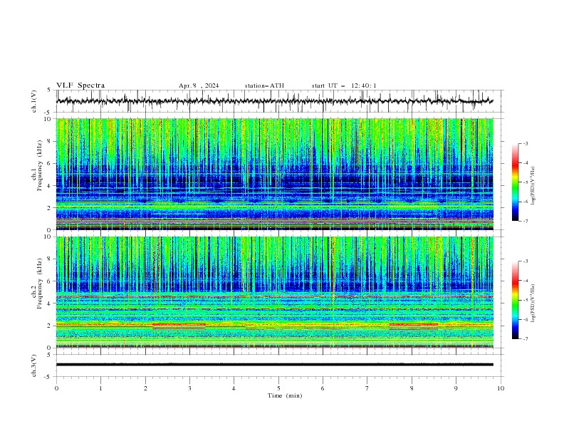Image resolution: width=564 pixels, height=436 pixels.
Task: Click the "station=ATH" header label
Action: [264, 85]
